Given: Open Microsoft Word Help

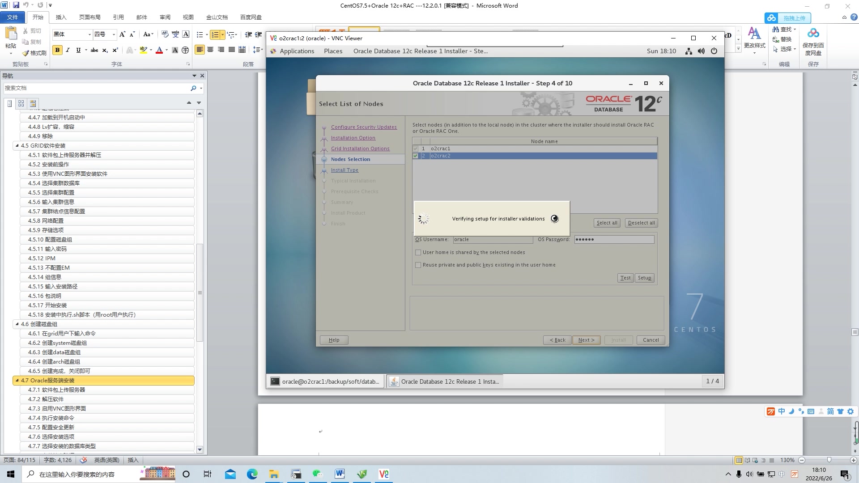Looking at the screenshot, I should [x=854, y=17].
